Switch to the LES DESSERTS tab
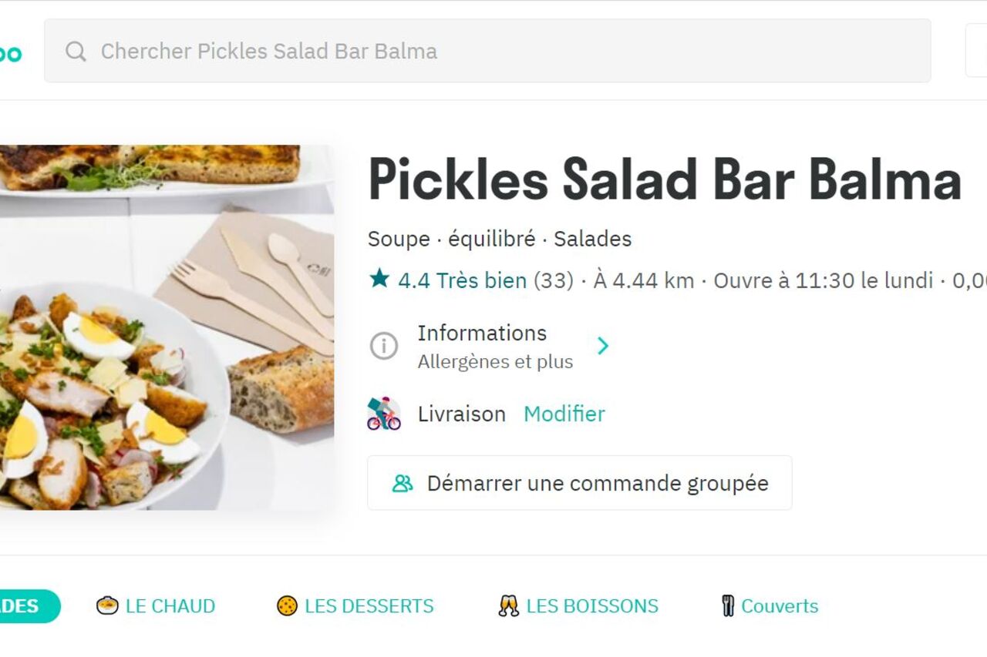Image resolution: width=987 pixels, height=657 pixels. point(369,606)
